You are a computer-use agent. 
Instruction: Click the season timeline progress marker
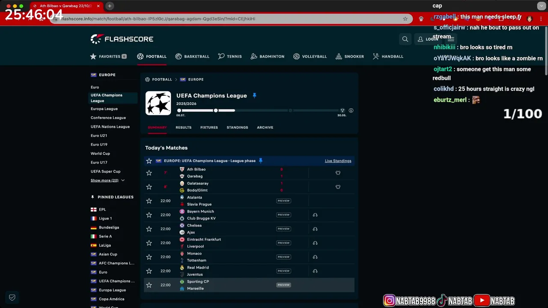click(216, 110)
